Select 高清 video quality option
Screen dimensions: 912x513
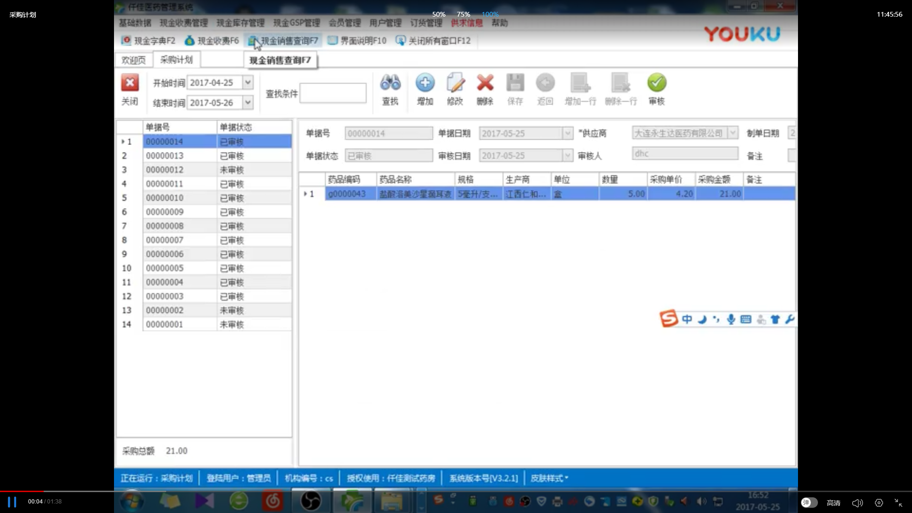tap(834, 503)
